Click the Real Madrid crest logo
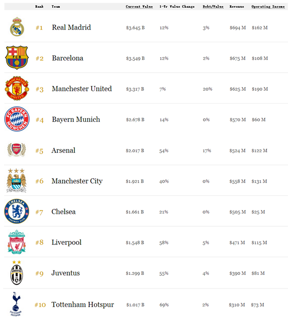This screenshot has height=319, width=288. (x=17, y=27)
